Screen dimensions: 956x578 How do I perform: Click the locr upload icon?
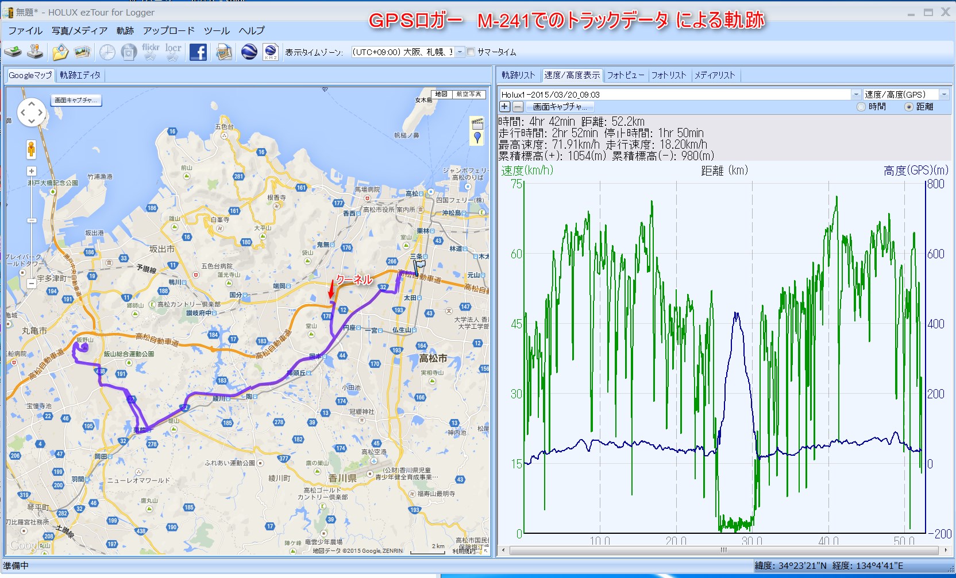174,52
